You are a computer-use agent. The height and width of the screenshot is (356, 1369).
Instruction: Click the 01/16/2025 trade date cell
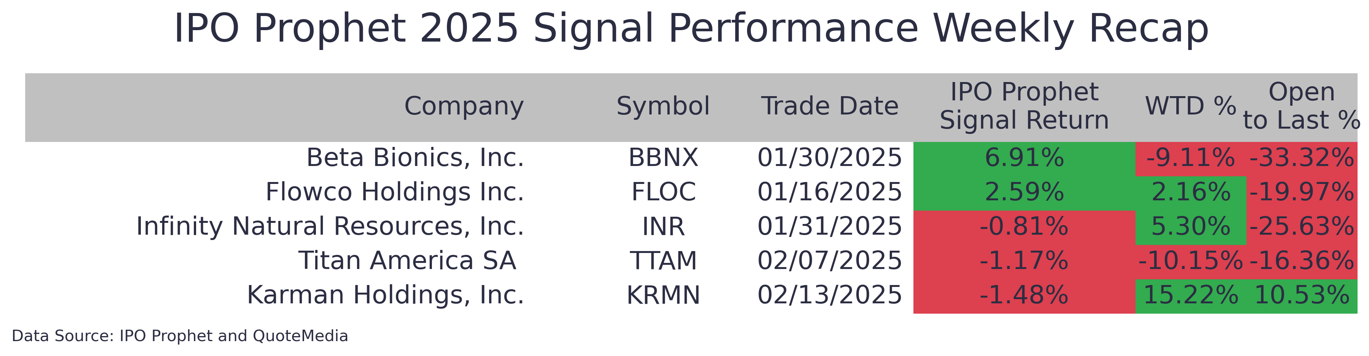pos(829,192)
